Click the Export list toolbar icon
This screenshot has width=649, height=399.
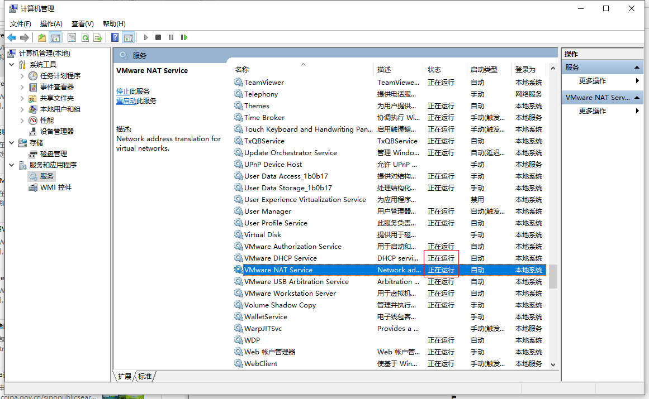tap(98, 37)
